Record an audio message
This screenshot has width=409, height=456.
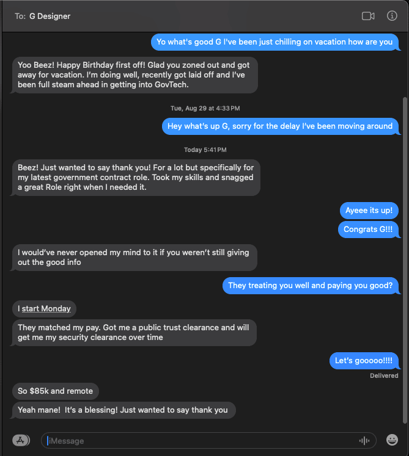(x=365, y=441)
